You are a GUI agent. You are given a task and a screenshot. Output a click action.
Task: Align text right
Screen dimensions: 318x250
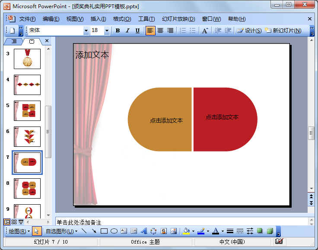click(x=170, y=31)
